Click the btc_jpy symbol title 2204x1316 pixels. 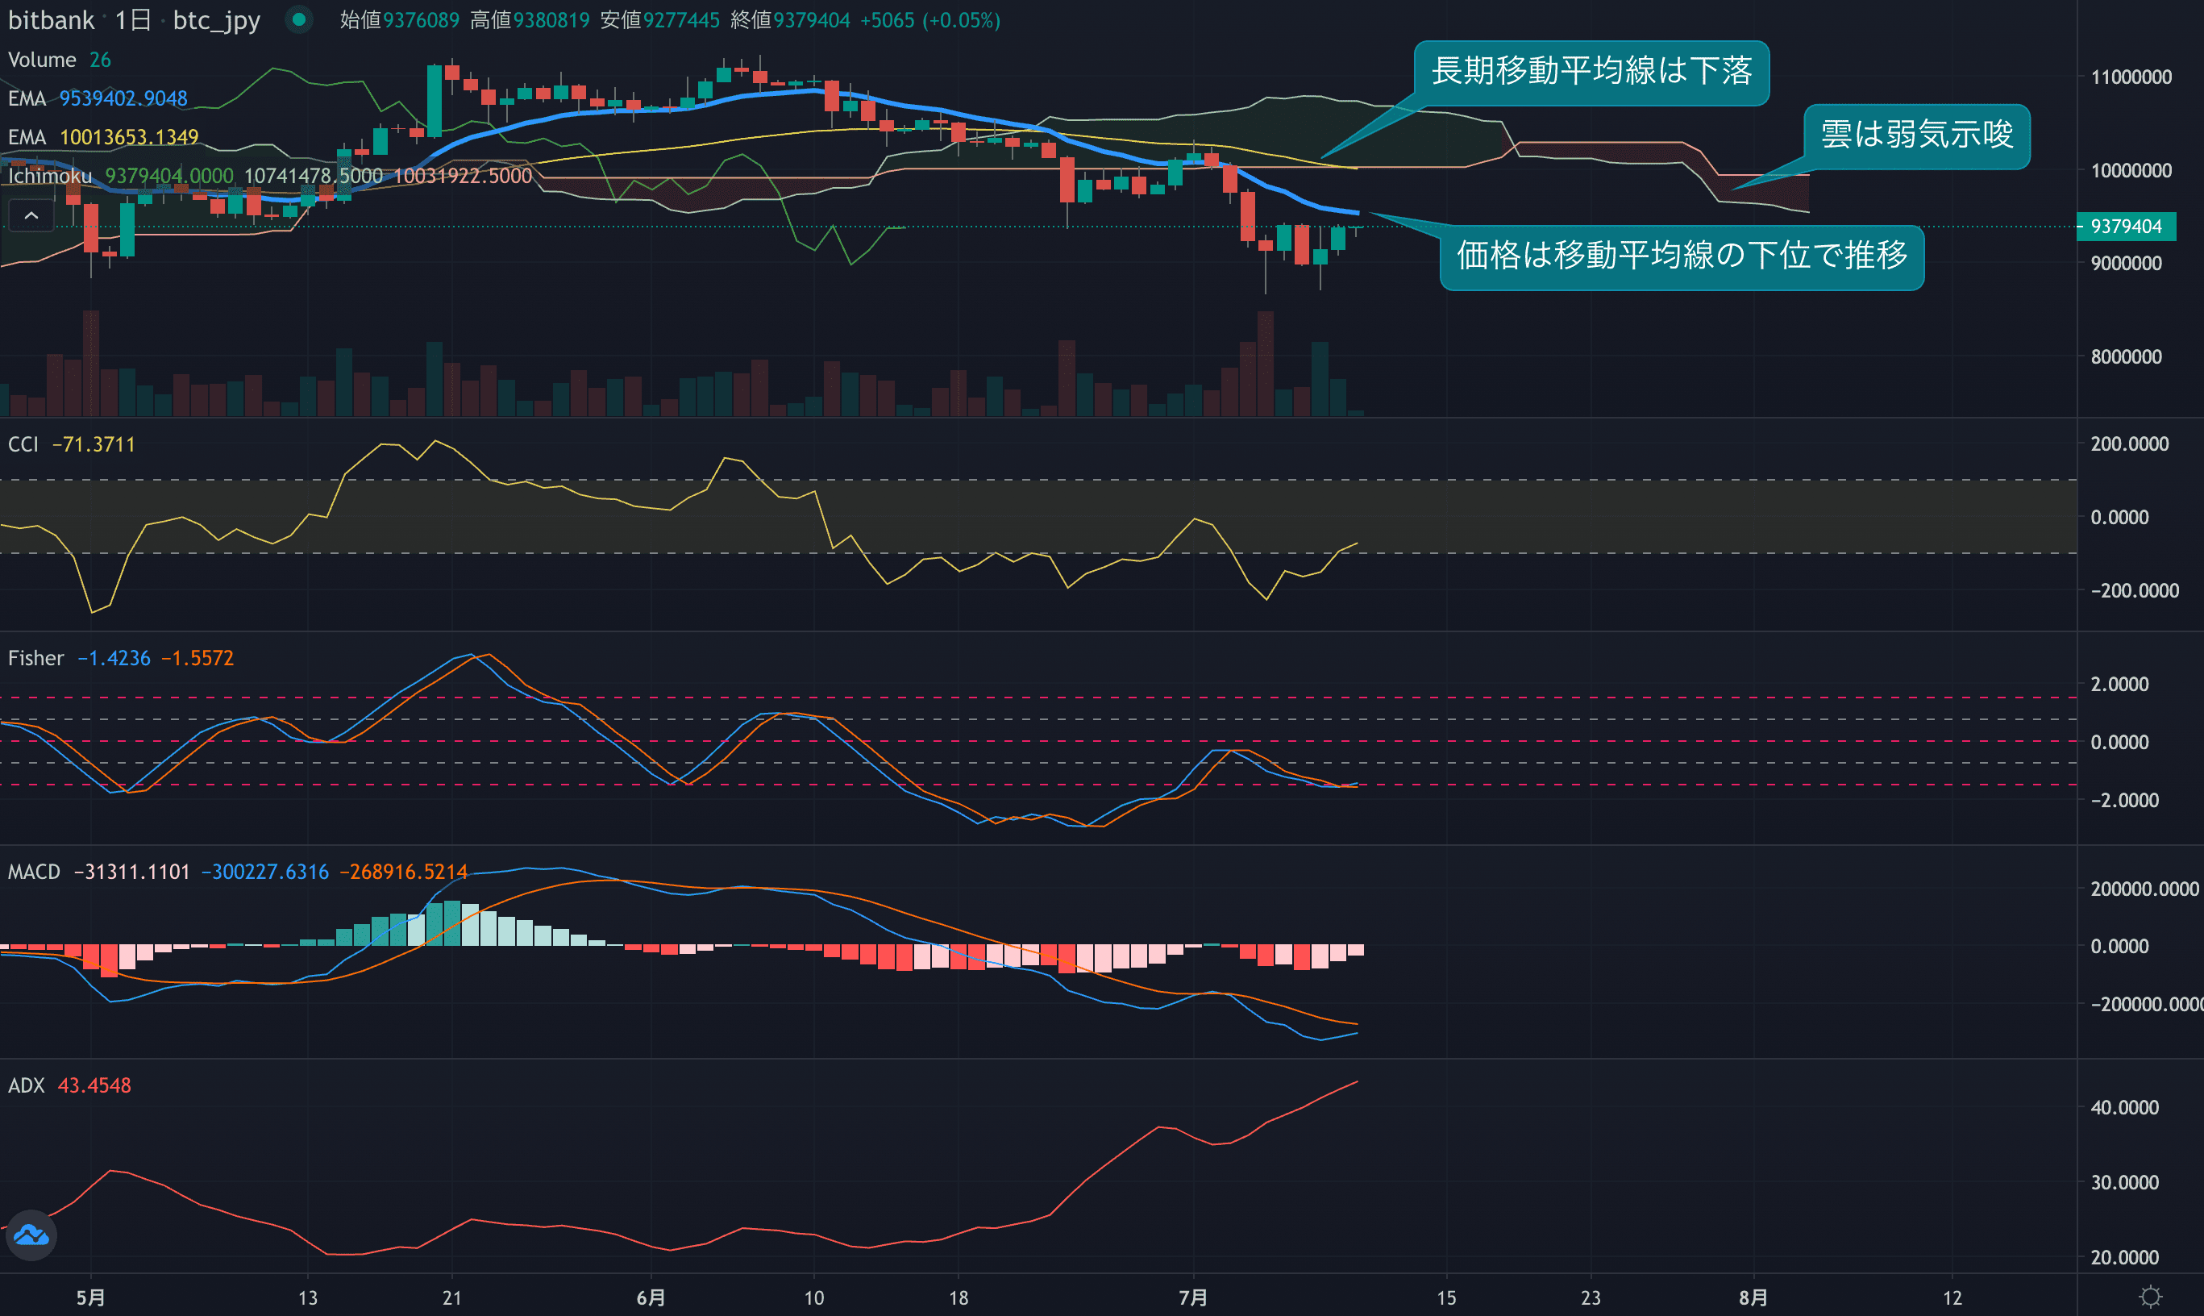216,19
